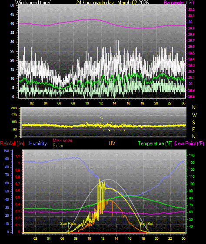
Task: Click the W wind direction label
Action: click(x=194, y=115)
